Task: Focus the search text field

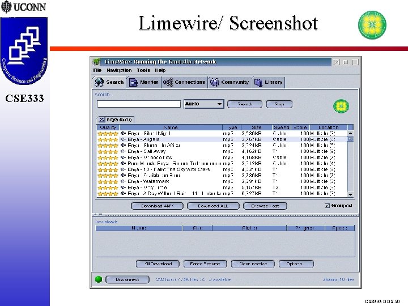Action: (x=139, y=104)
